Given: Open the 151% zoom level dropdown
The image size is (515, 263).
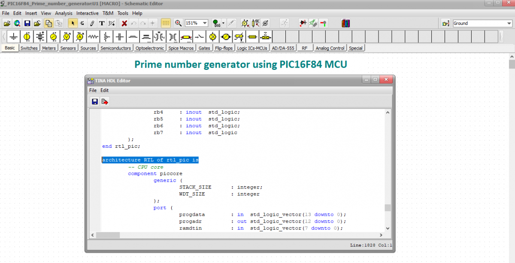Looking at the screenshot, I should (x=205, y=23).
